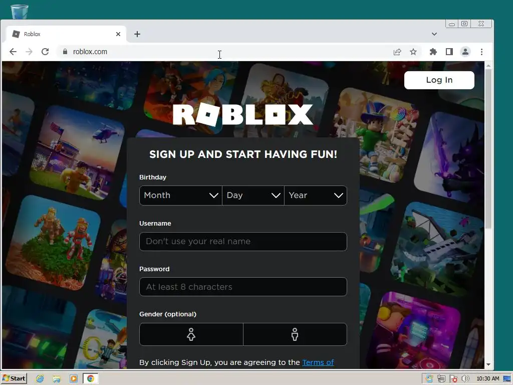The height and width of the screenshot is (385, 513).
Task: Click the taskbar clock showing 10:30 AM
Action: click(x=488, y=379)
